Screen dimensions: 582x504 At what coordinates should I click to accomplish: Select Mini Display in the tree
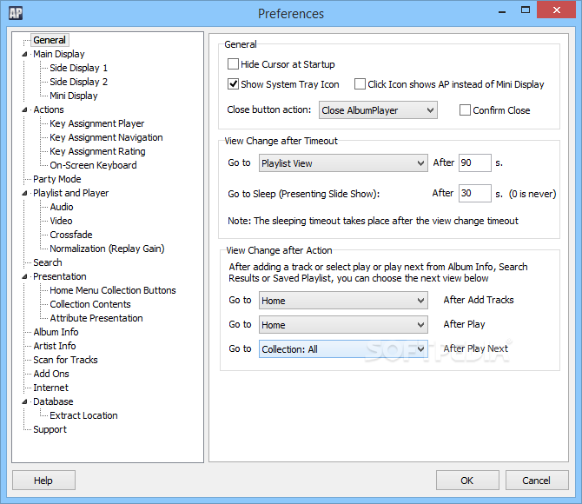coord(74,96)
